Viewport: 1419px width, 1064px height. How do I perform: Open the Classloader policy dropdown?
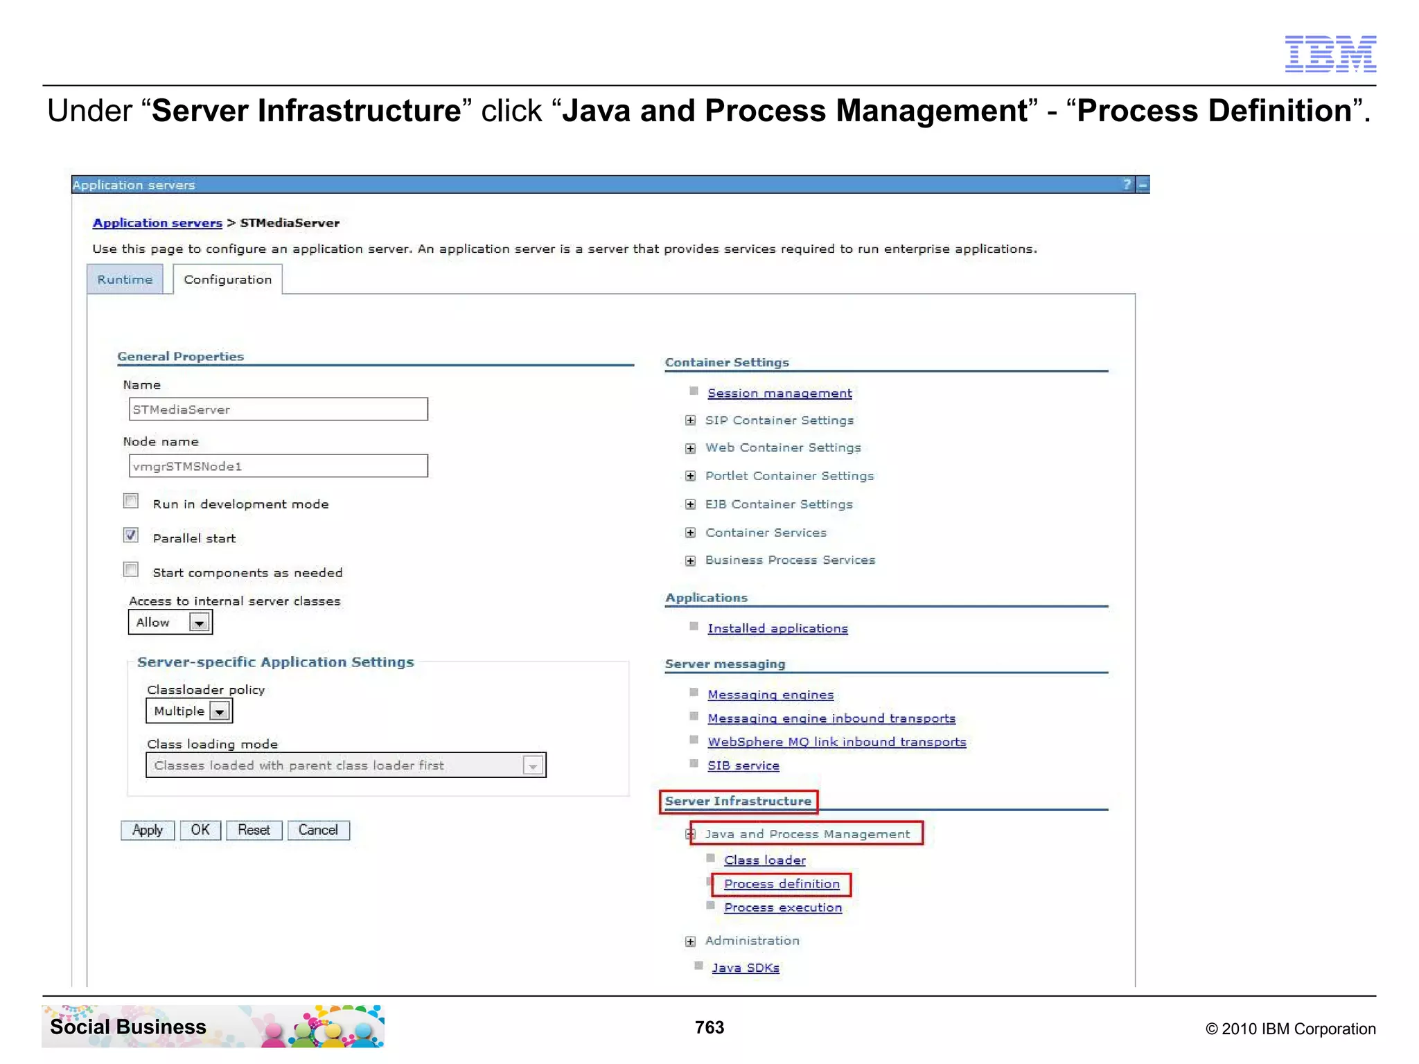[x=188, y=711]
